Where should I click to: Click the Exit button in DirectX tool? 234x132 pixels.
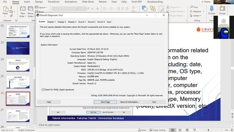154,102
